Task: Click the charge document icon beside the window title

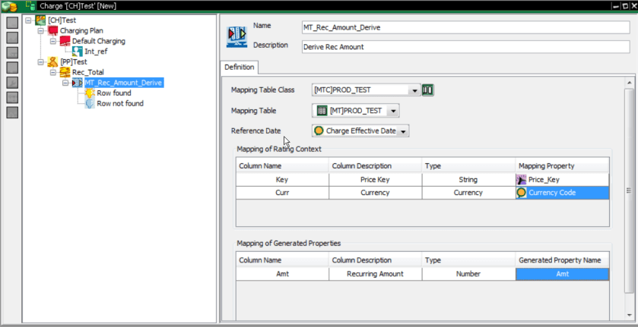Action: [x=29, y=5]
